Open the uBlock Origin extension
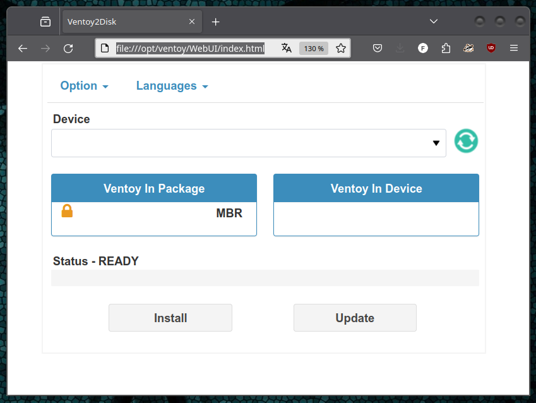The width and height of the screenshot is (536, 403). point(491,47)
